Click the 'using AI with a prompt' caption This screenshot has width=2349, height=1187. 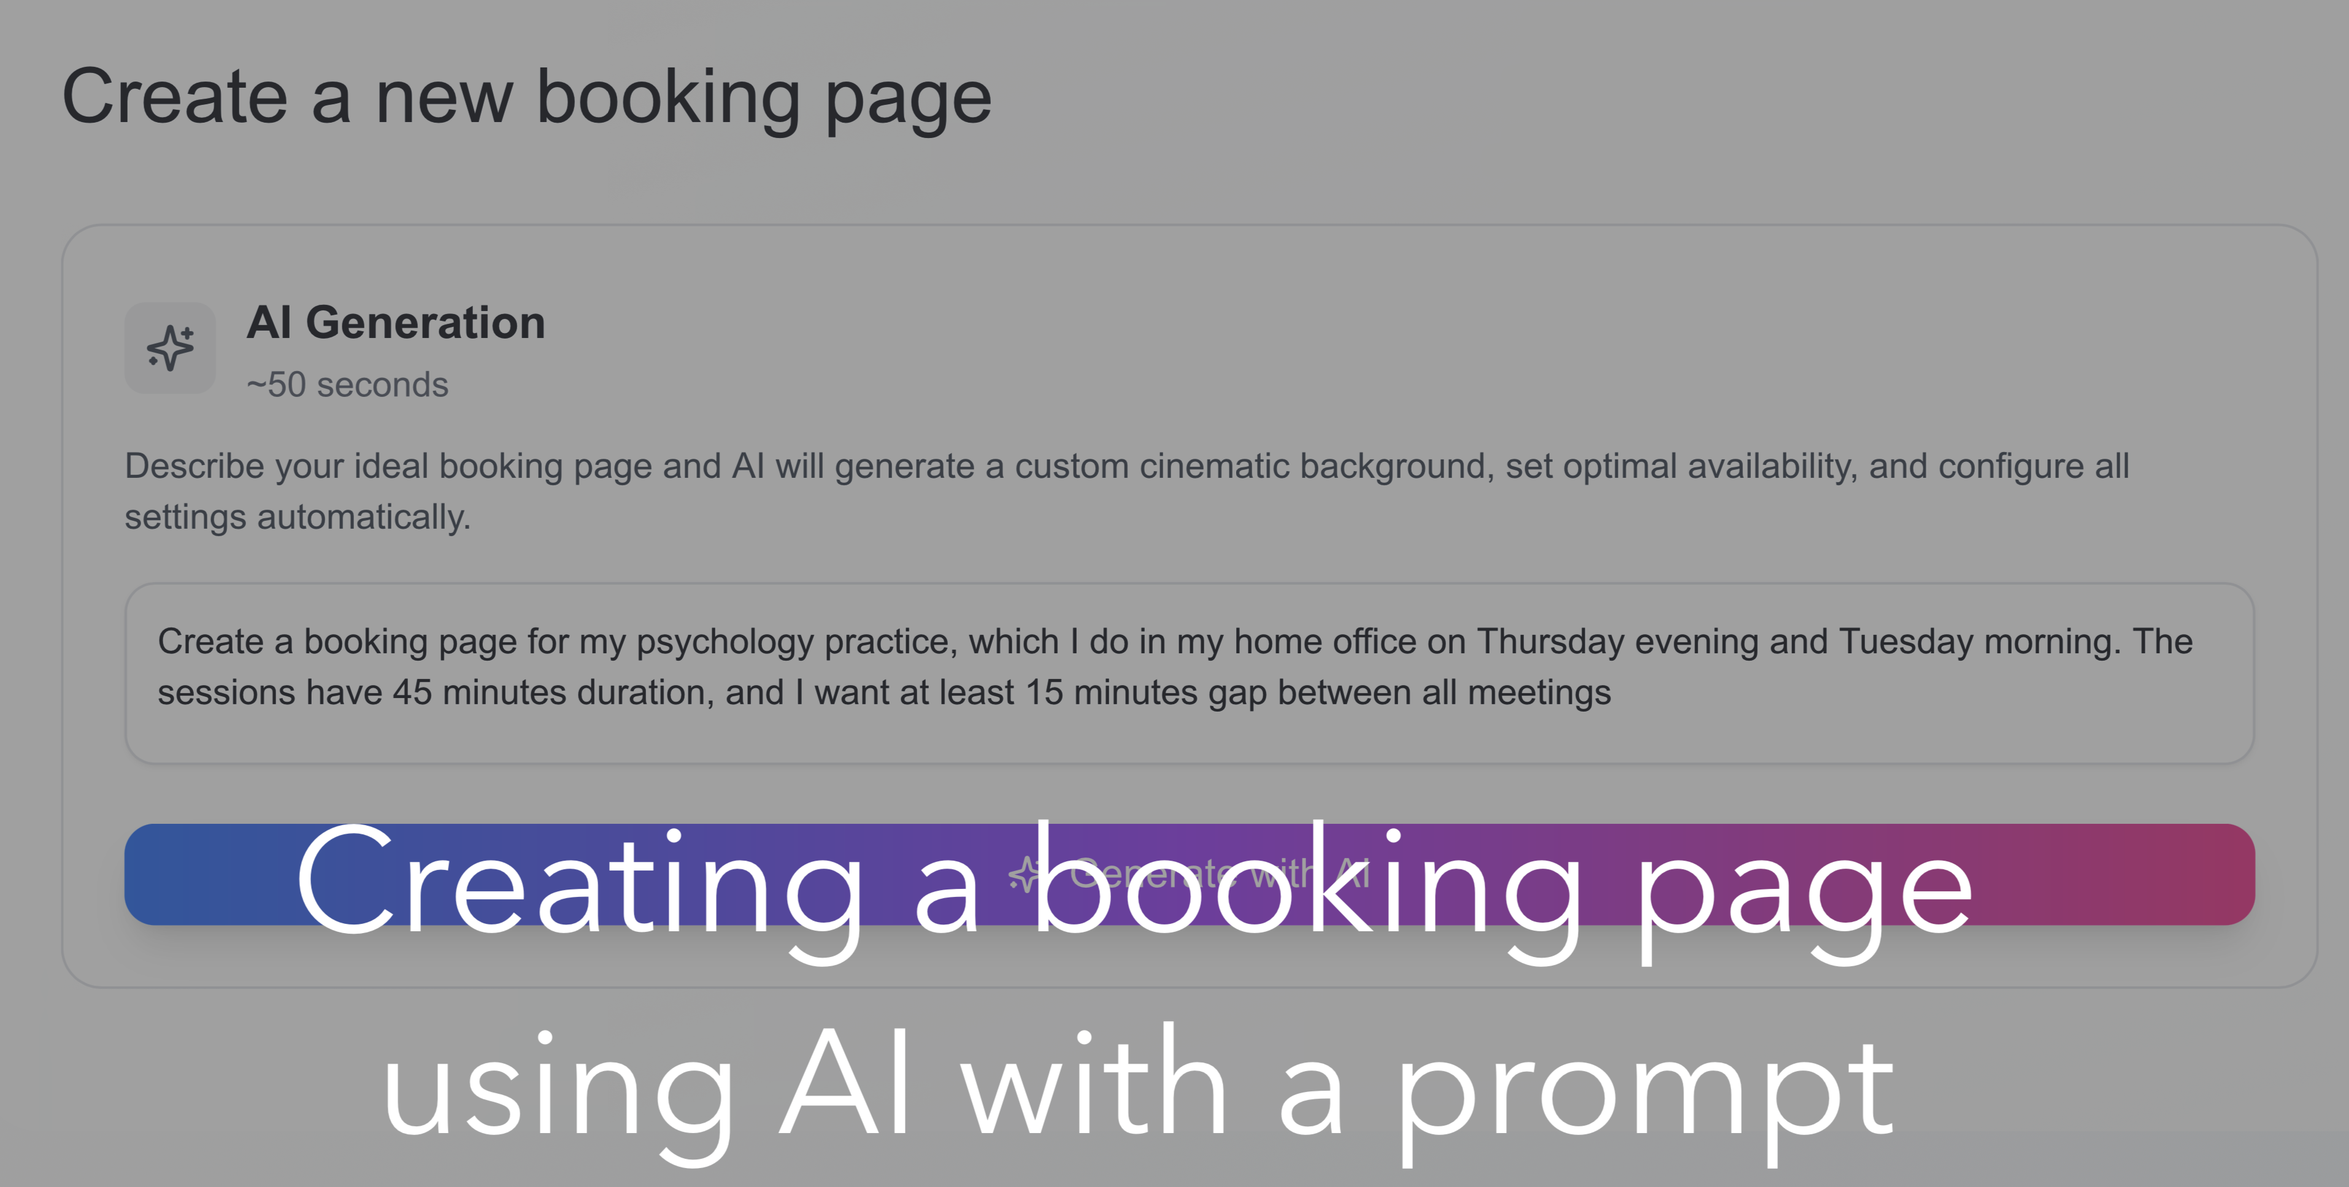tap(1137, 1089)
